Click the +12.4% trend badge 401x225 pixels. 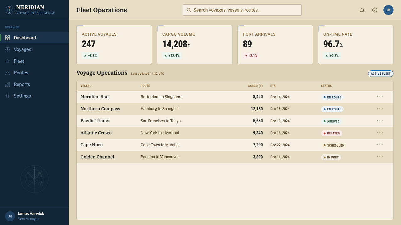pos(172,56)
